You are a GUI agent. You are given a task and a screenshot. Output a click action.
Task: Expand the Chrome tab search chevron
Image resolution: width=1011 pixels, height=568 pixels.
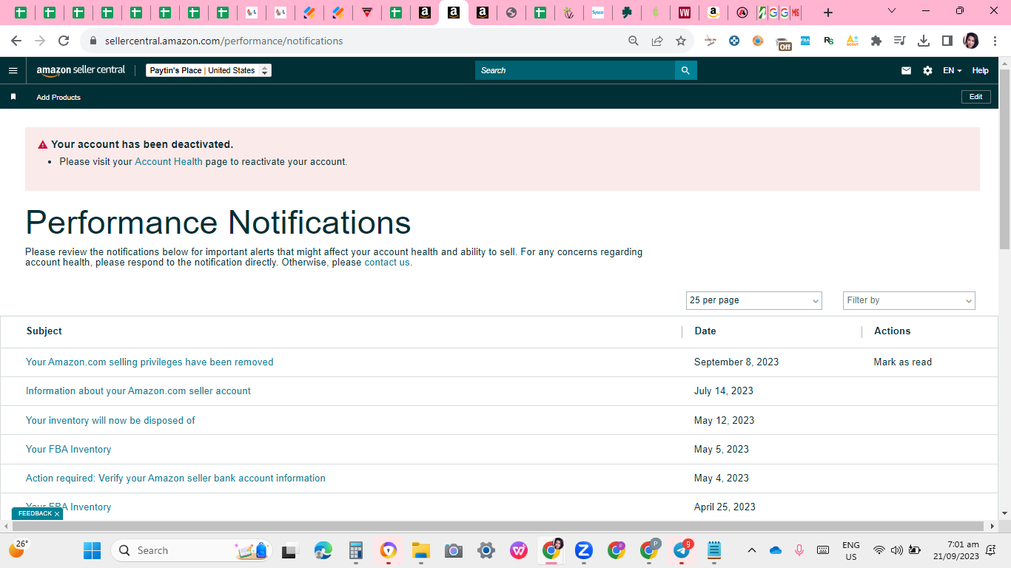click(892, 11)
